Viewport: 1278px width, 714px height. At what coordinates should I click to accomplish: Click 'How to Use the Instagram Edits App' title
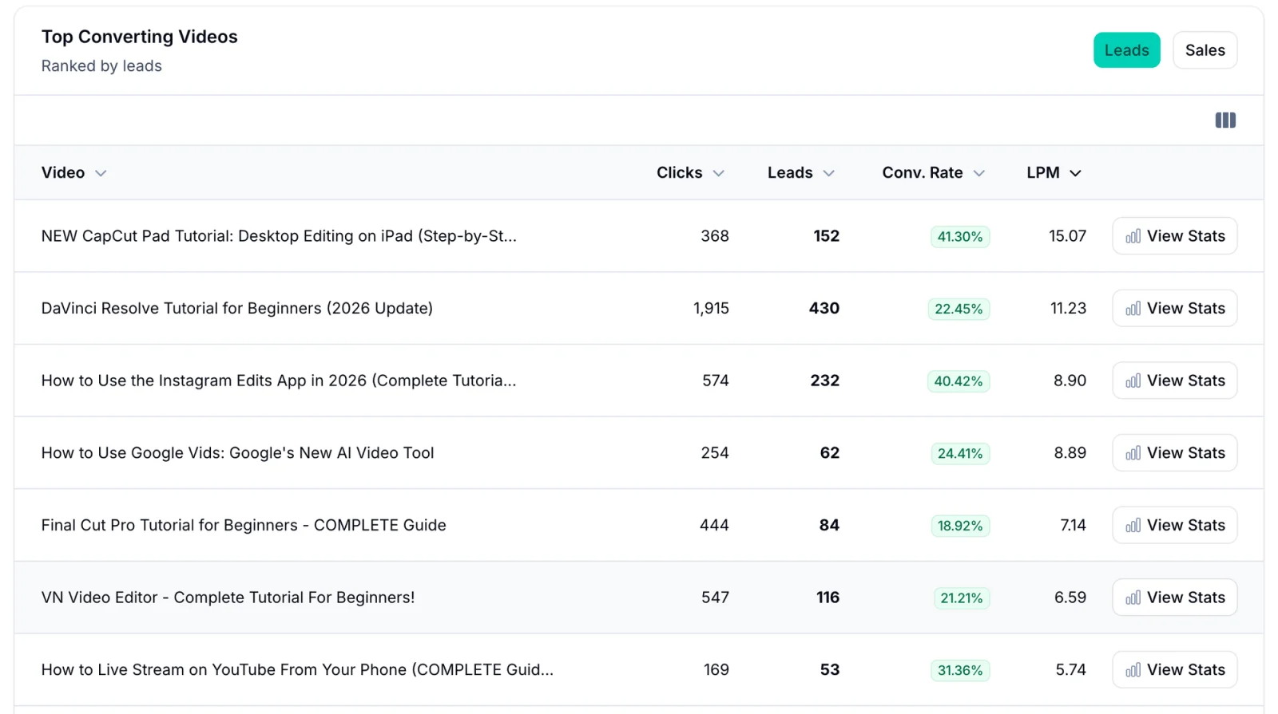pyautogui.click(x=279, y=381)
